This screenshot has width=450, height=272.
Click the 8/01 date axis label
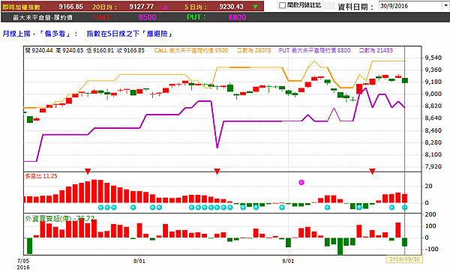coord(139,261)
